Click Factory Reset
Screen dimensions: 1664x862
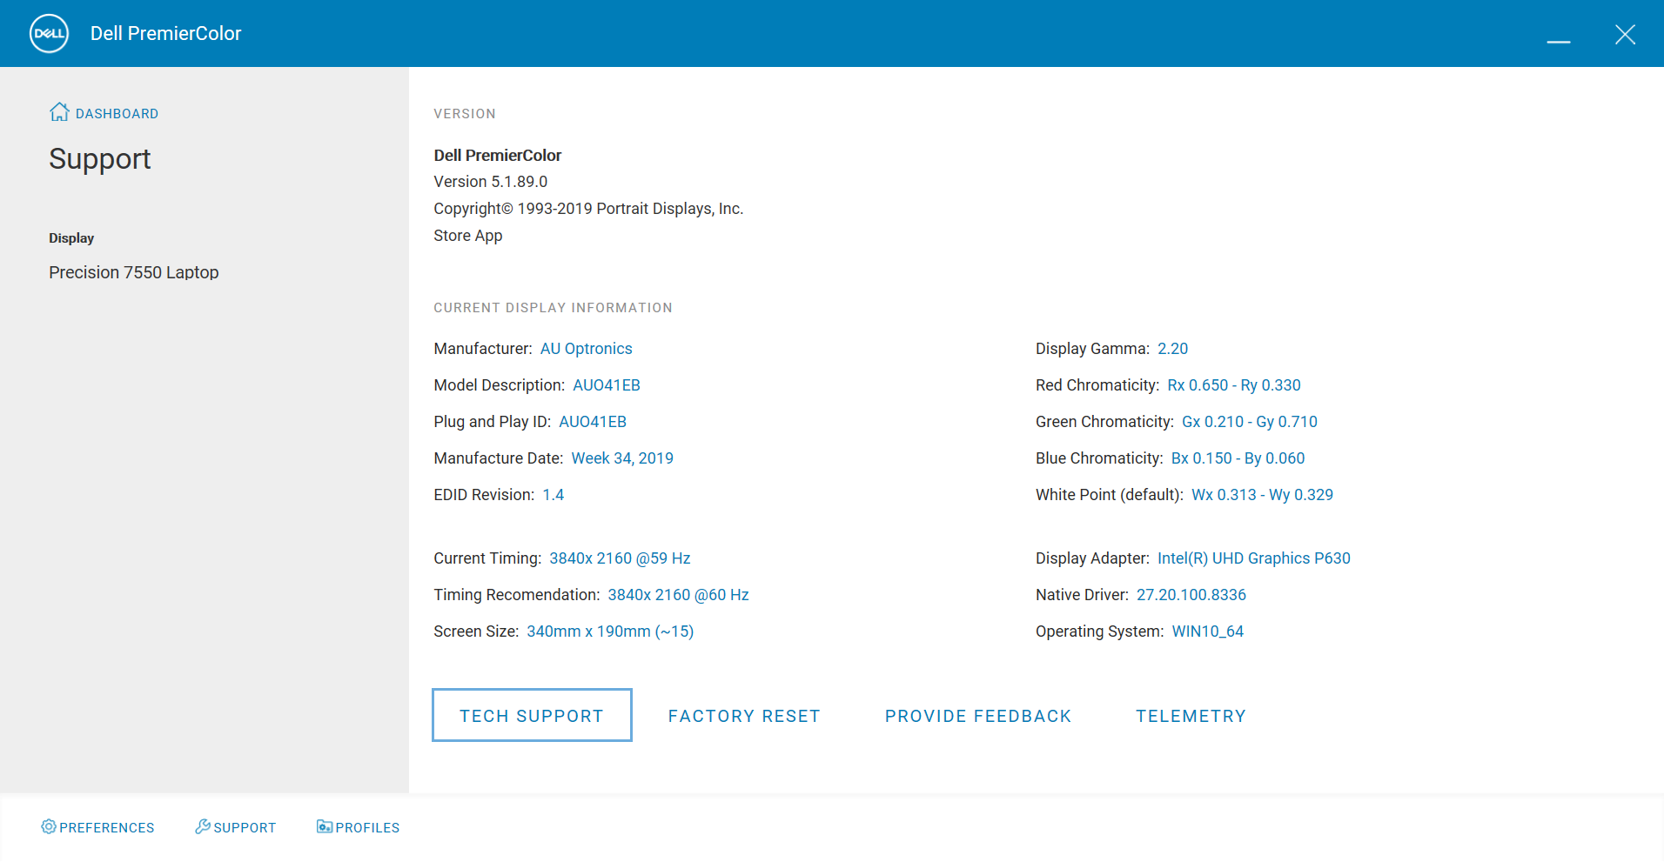(744, 716)
